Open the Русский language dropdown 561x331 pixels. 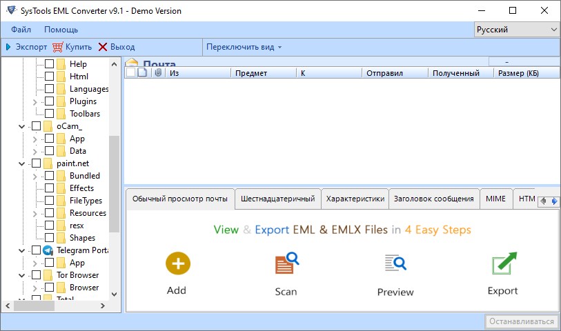point(517,30)
